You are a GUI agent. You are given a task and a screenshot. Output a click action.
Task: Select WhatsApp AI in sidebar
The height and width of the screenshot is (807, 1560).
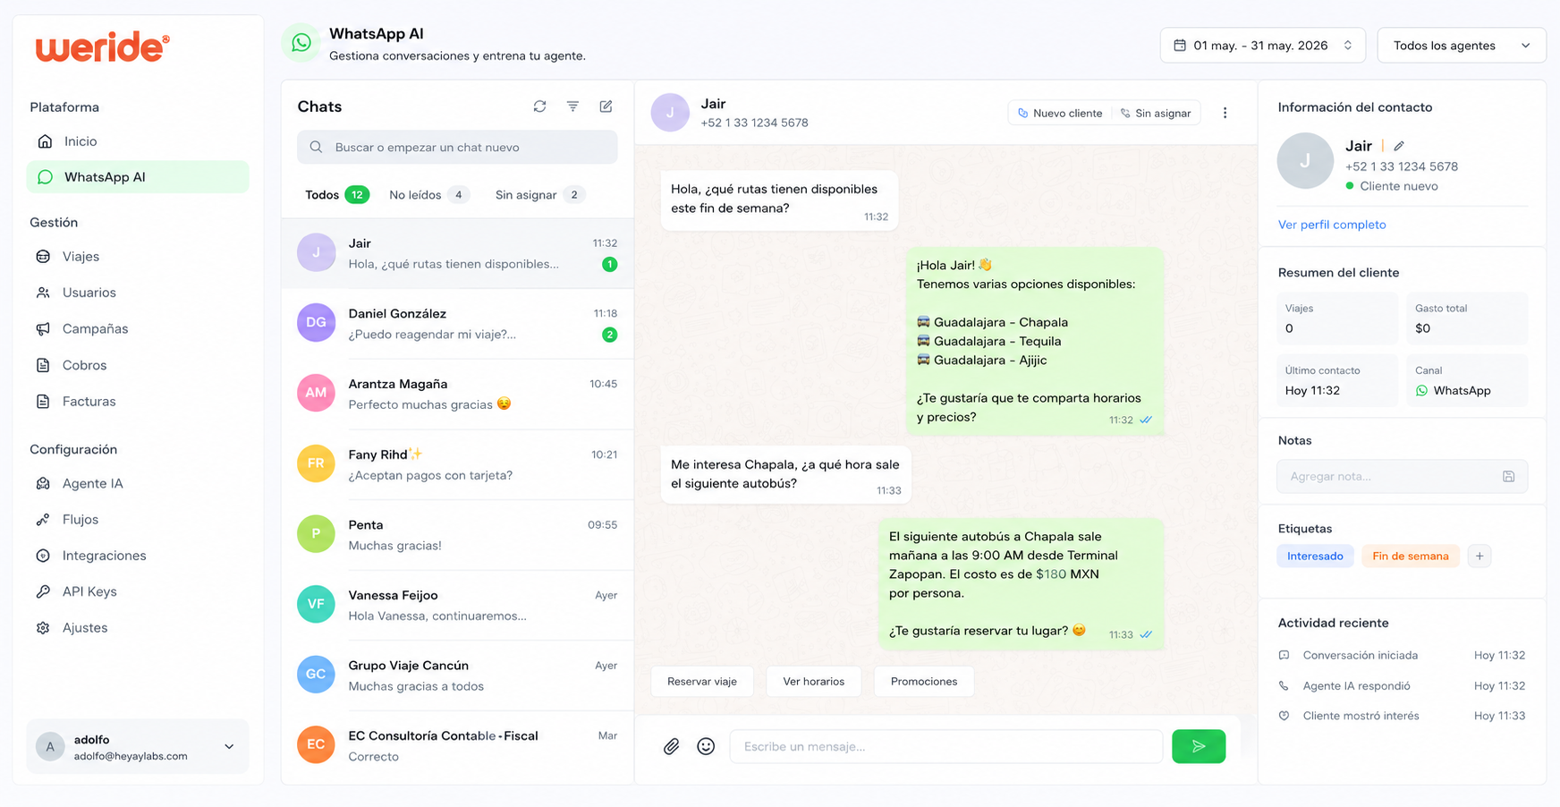click(138, 177)
